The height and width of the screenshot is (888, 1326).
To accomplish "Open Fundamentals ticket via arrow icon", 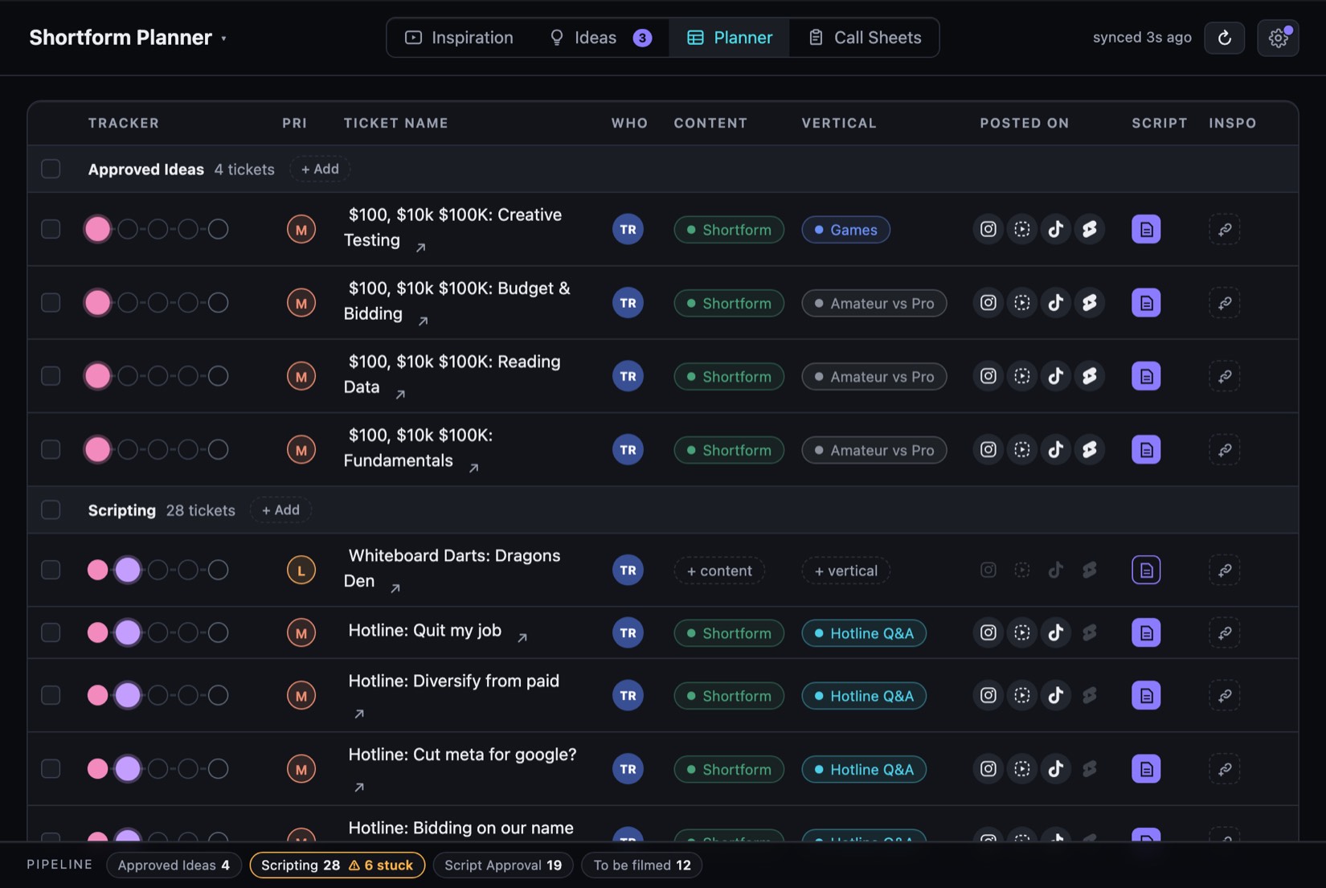I will click(473, 468).
